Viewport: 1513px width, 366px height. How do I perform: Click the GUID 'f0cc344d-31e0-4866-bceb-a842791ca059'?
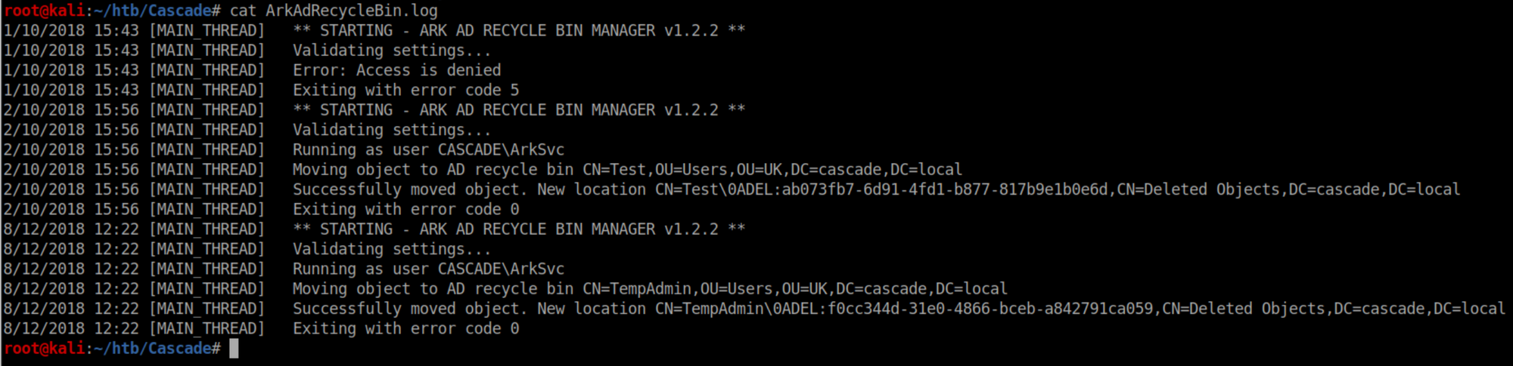(x=990, y=309)
